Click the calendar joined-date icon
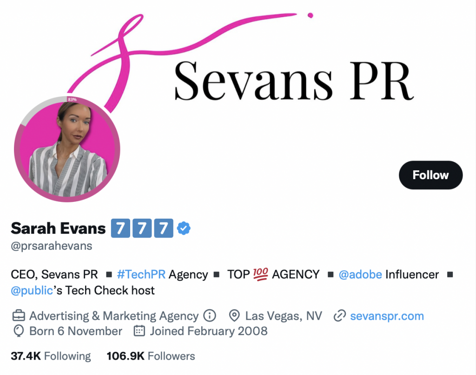 pos(139,331)
